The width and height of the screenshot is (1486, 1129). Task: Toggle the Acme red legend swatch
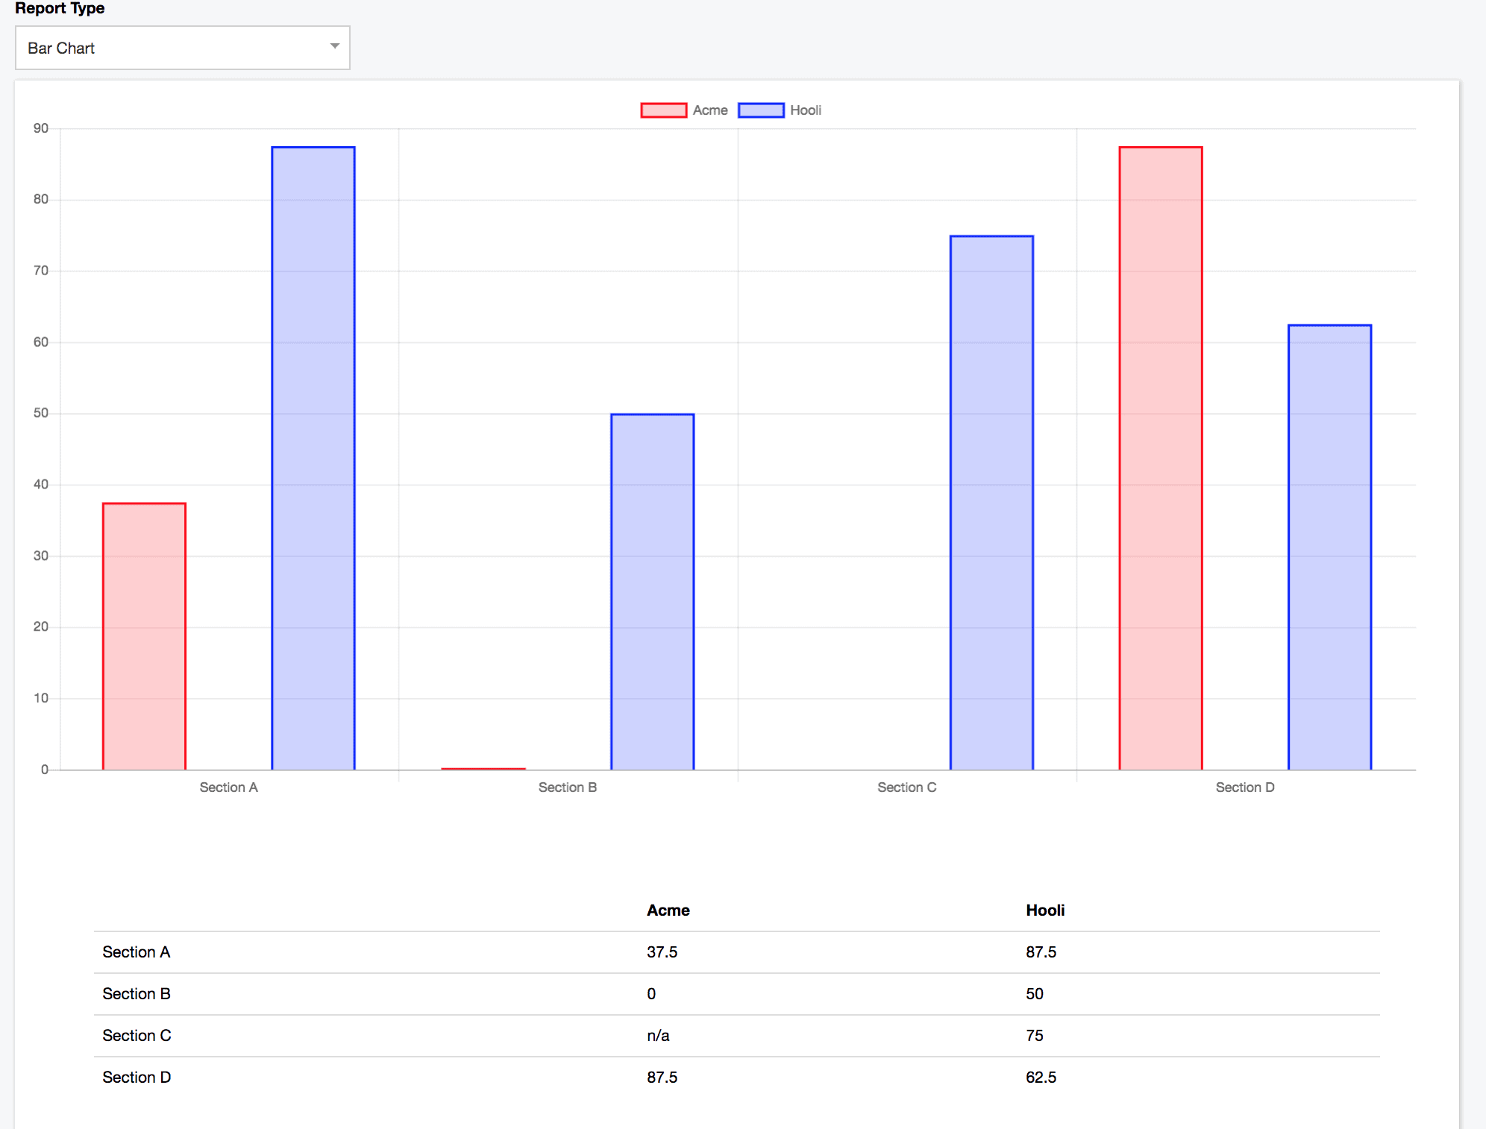pos(663,110)
